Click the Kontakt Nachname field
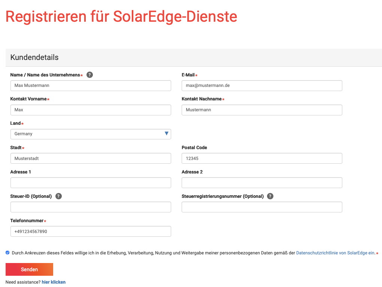The image size is (382, 287). coord(262,110)
